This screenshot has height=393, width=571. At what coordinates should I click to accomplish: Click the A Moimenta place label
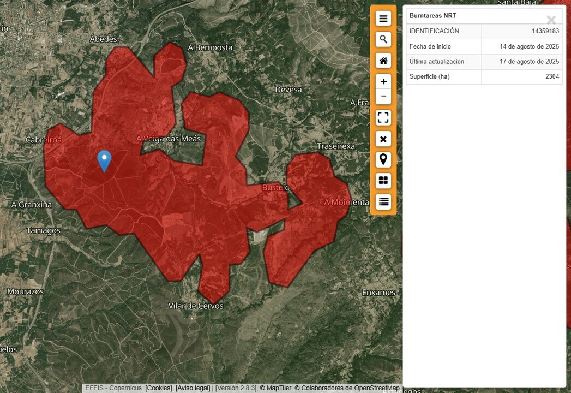click(346, 202)
